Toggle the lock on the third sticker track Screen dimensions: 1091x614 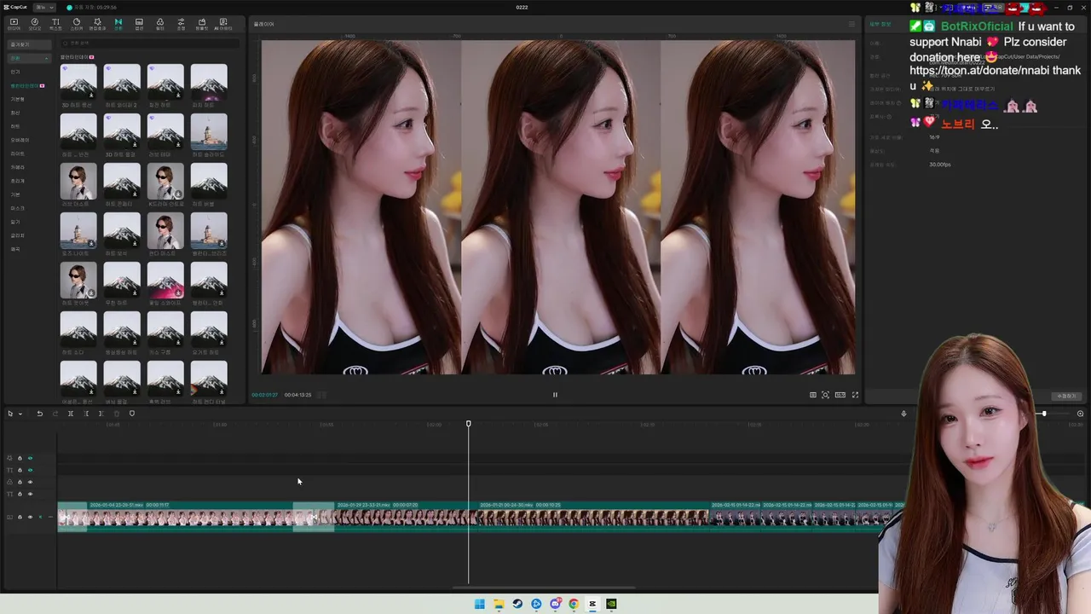pyautogui.click(x=20, y=482)
